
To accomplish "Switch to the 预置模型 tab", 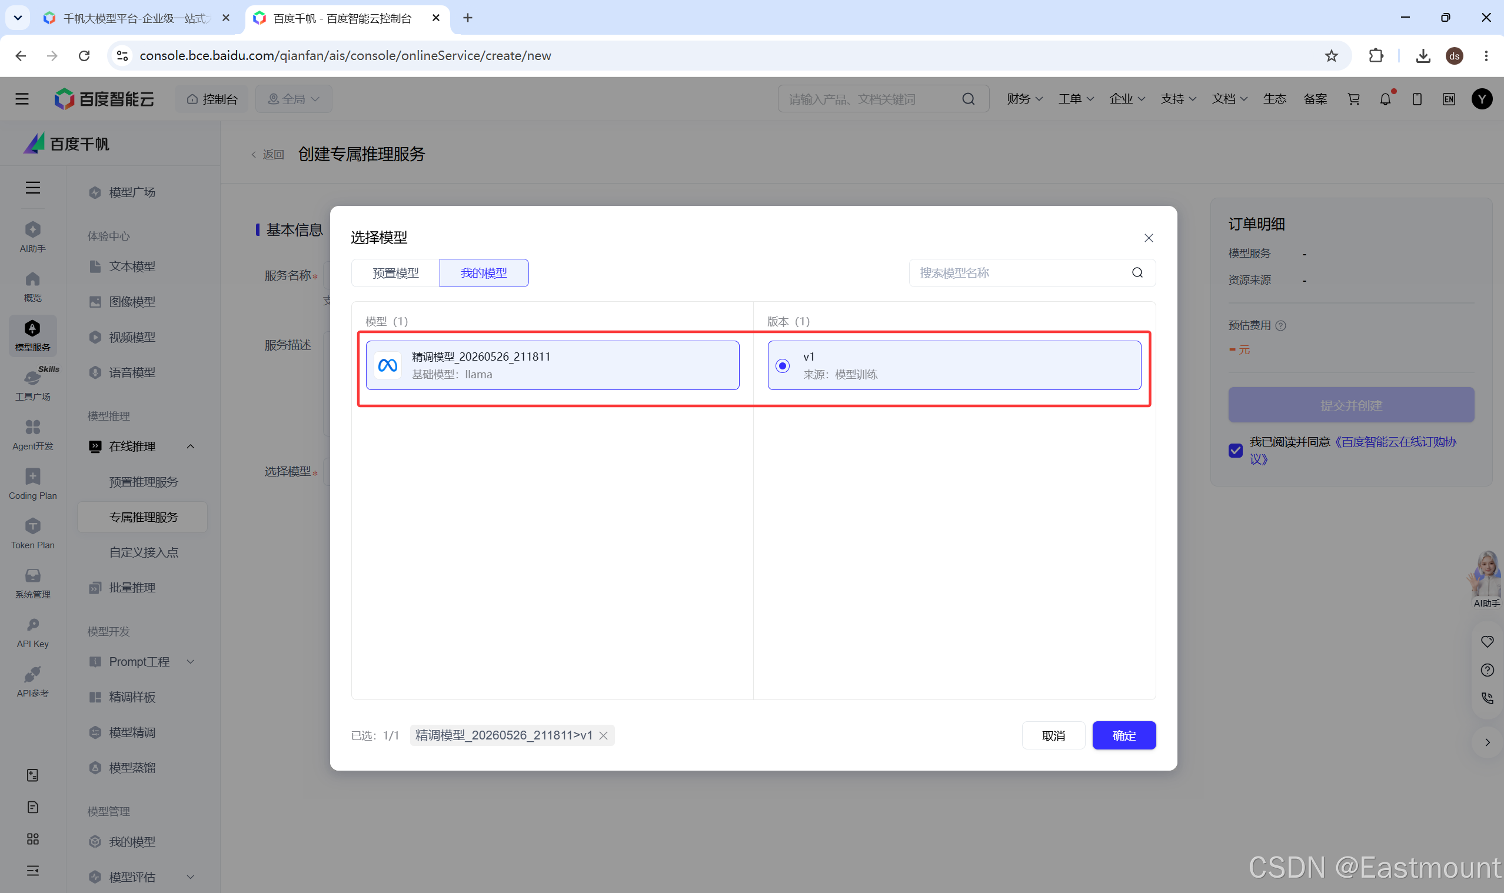I will pyautogui.click(x=395, y=273).
